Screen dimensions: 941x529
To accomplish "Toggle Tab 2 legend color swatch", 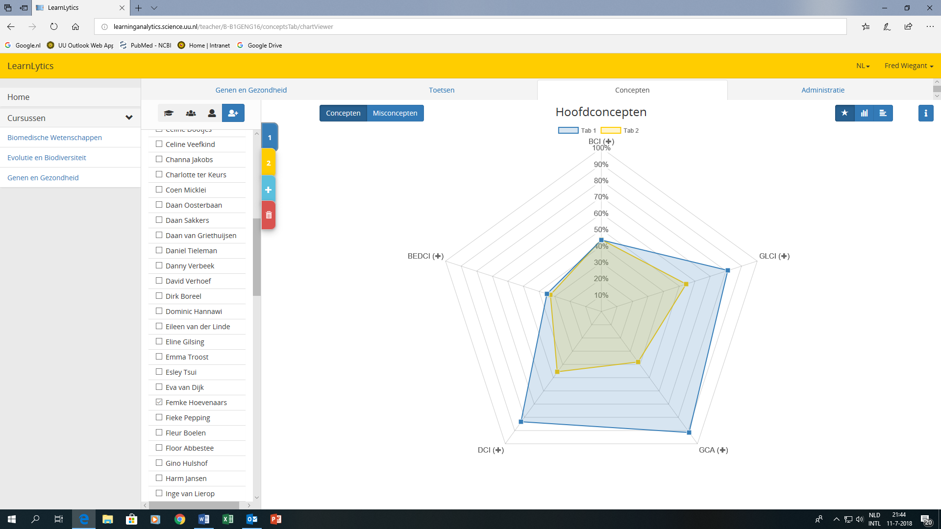I will point(611,130).
